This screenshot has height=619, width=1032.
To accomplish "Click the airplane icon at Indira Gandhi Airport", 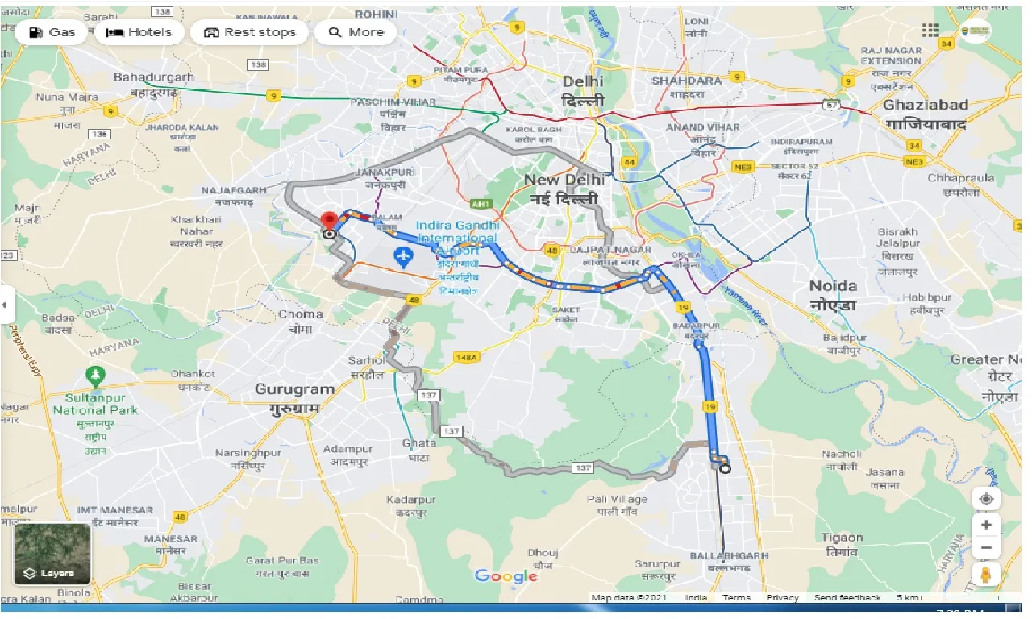I will click(403, 255).
